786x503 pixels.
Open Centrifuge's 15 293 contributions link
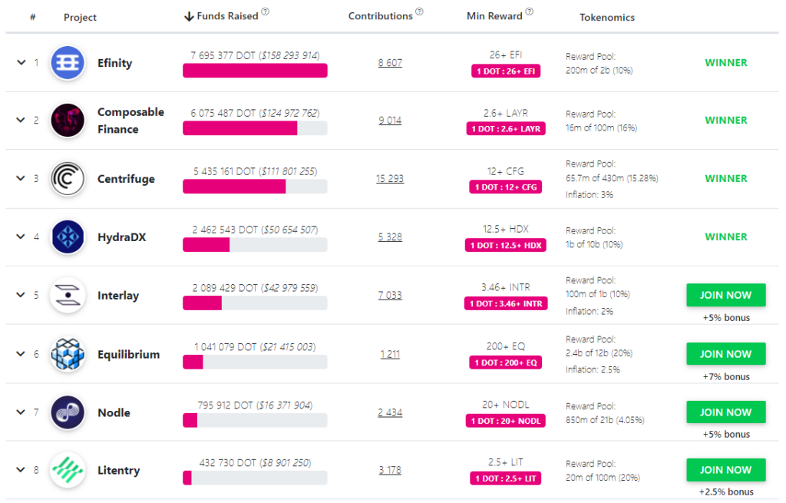(390, 179)
